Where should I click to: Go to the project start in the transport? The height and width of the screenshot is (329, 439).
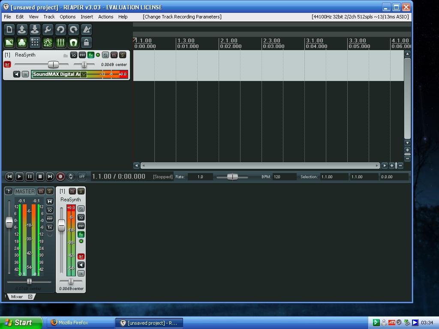[x=9, y=176]
